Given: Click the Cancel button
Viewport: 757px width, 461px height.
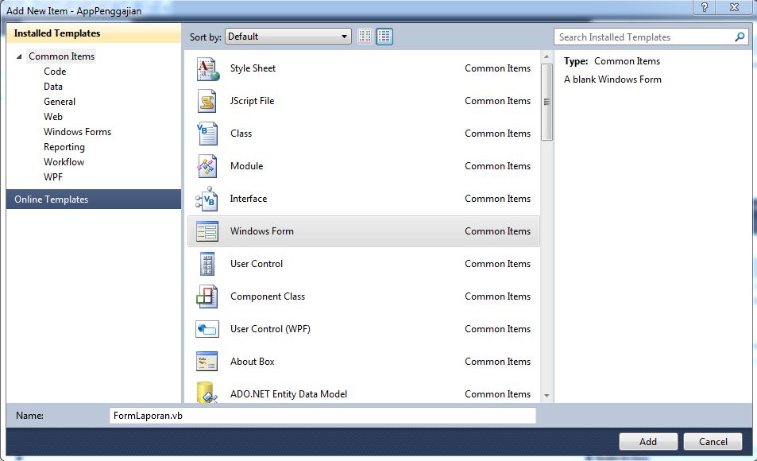Looking at the screenshot, I should [x=713, y=442].
